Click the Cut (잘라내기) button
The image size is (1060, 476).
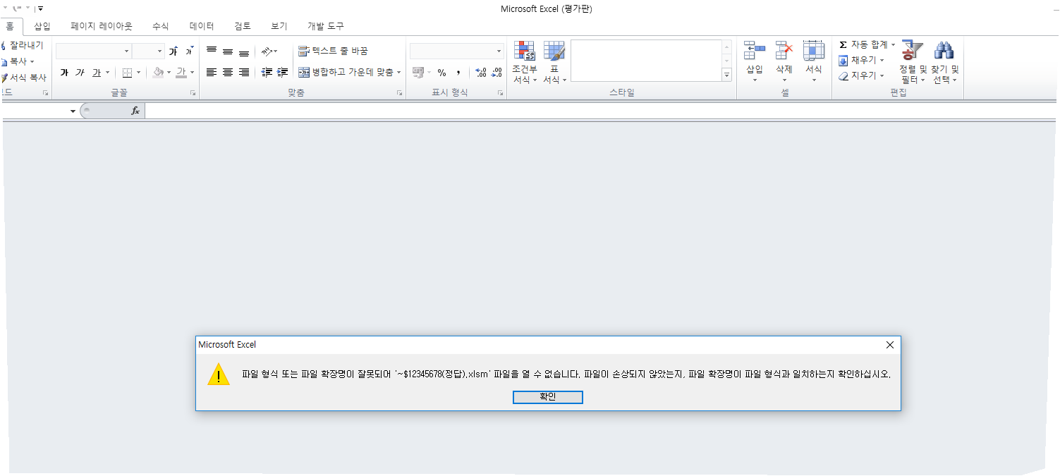(x=23, y=45)
